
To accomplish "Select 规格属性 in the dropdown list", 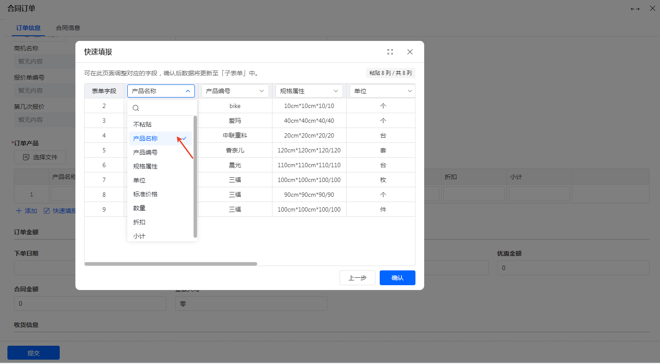I will coord(145,166).
